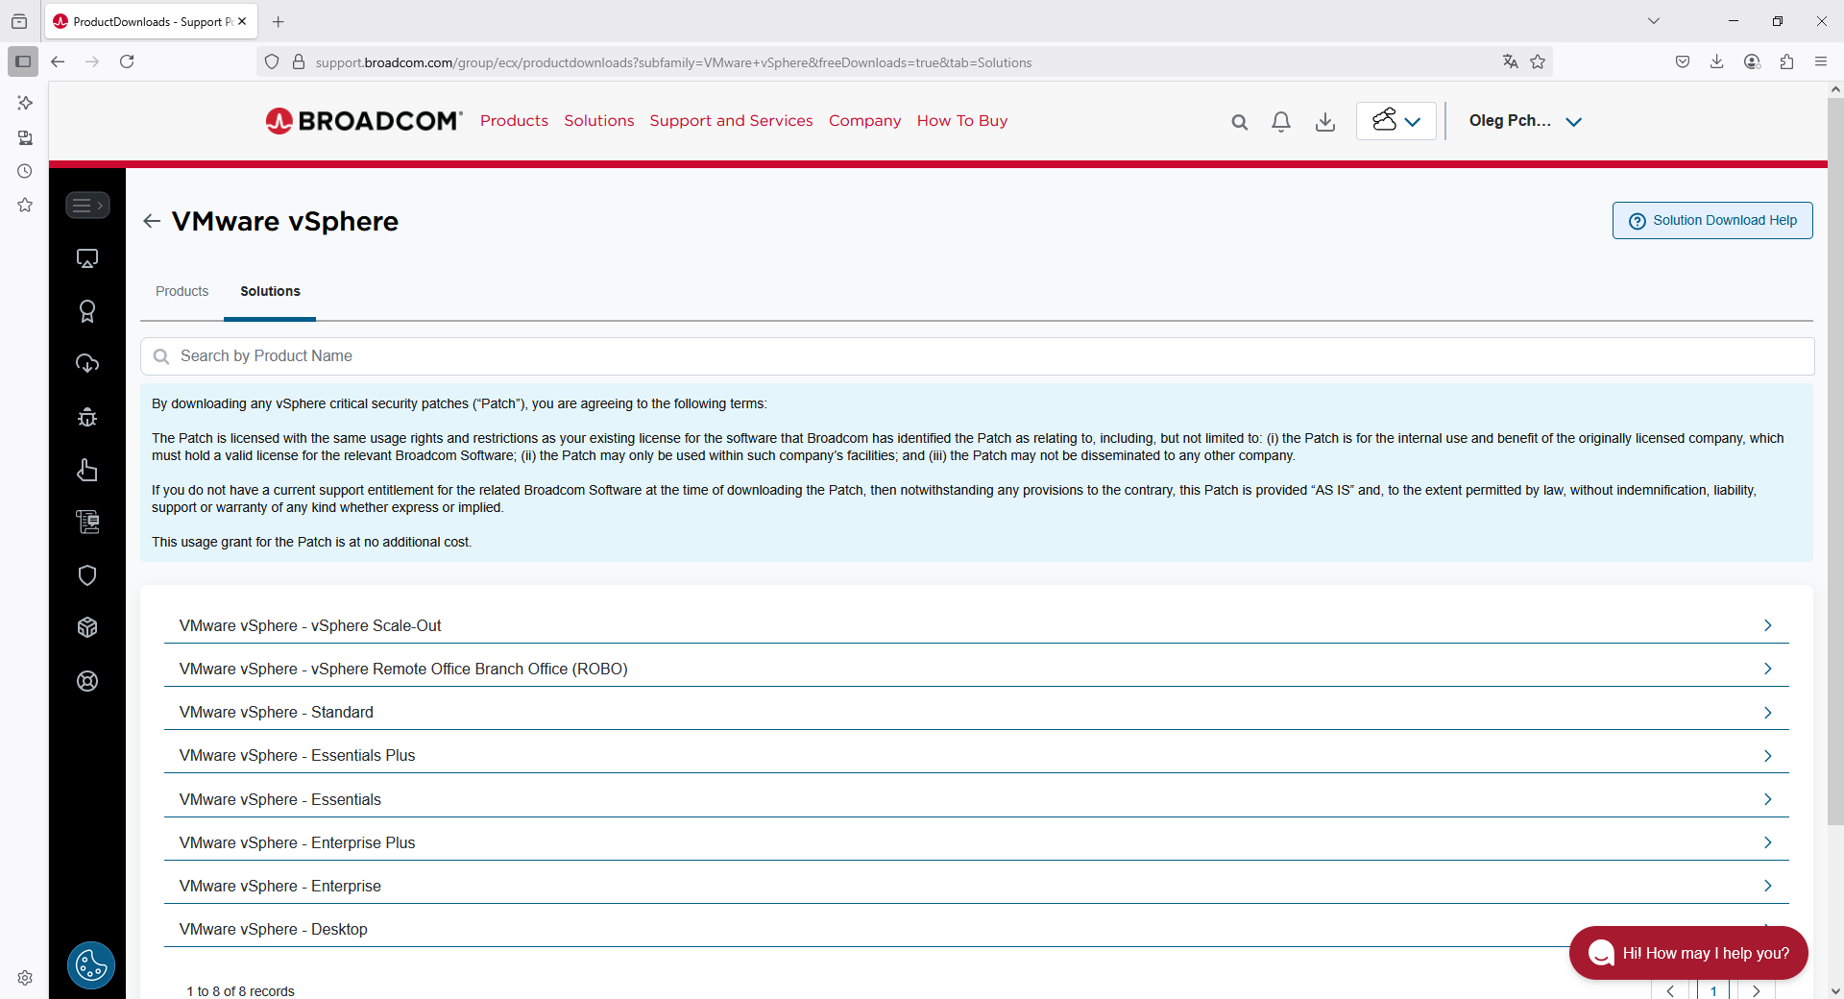Open VMware vSphere - Essentials row text
This screenshot has width=1844, height=999.
[279, 799]
